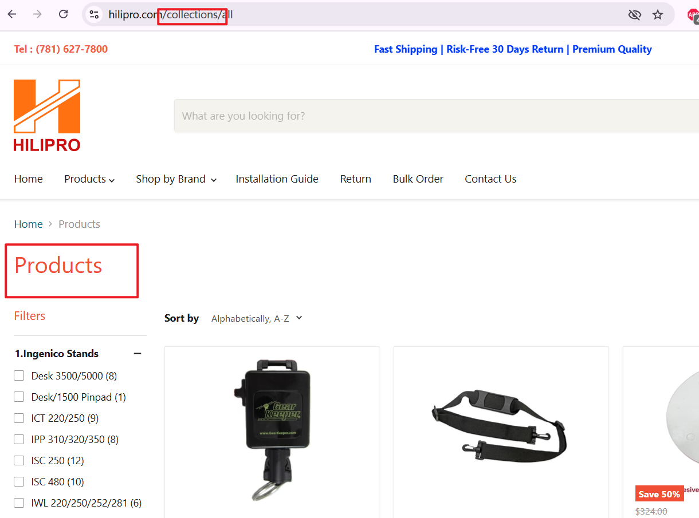Click the Products page heading
This screenshot has height=518, width=699.
coord(58,266)
